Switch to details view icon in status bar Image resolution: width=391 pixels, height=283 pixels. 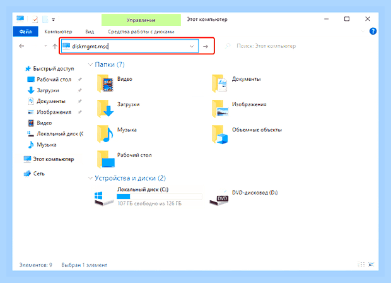361,264
